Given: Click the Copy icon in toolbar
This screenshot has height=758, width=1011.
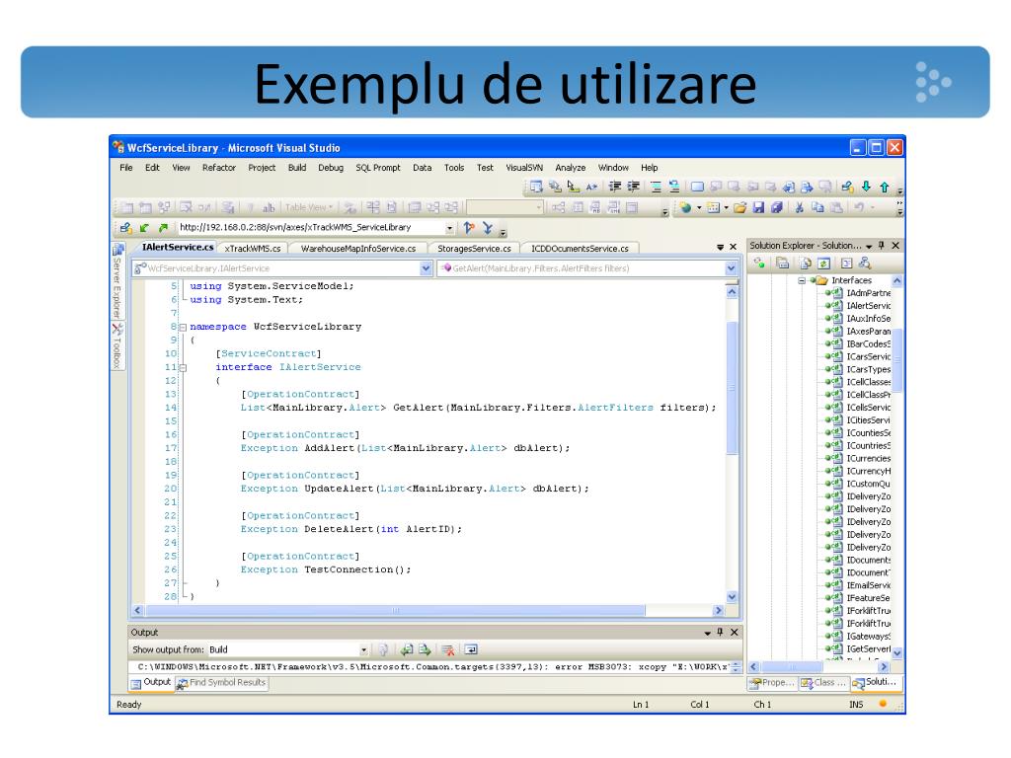Looking at the screenshot, I should [817, 207].
